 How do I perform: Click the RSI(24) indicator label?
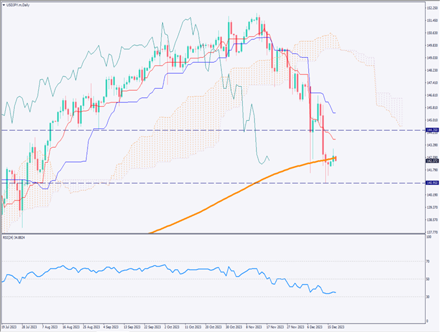click(17, 238)
